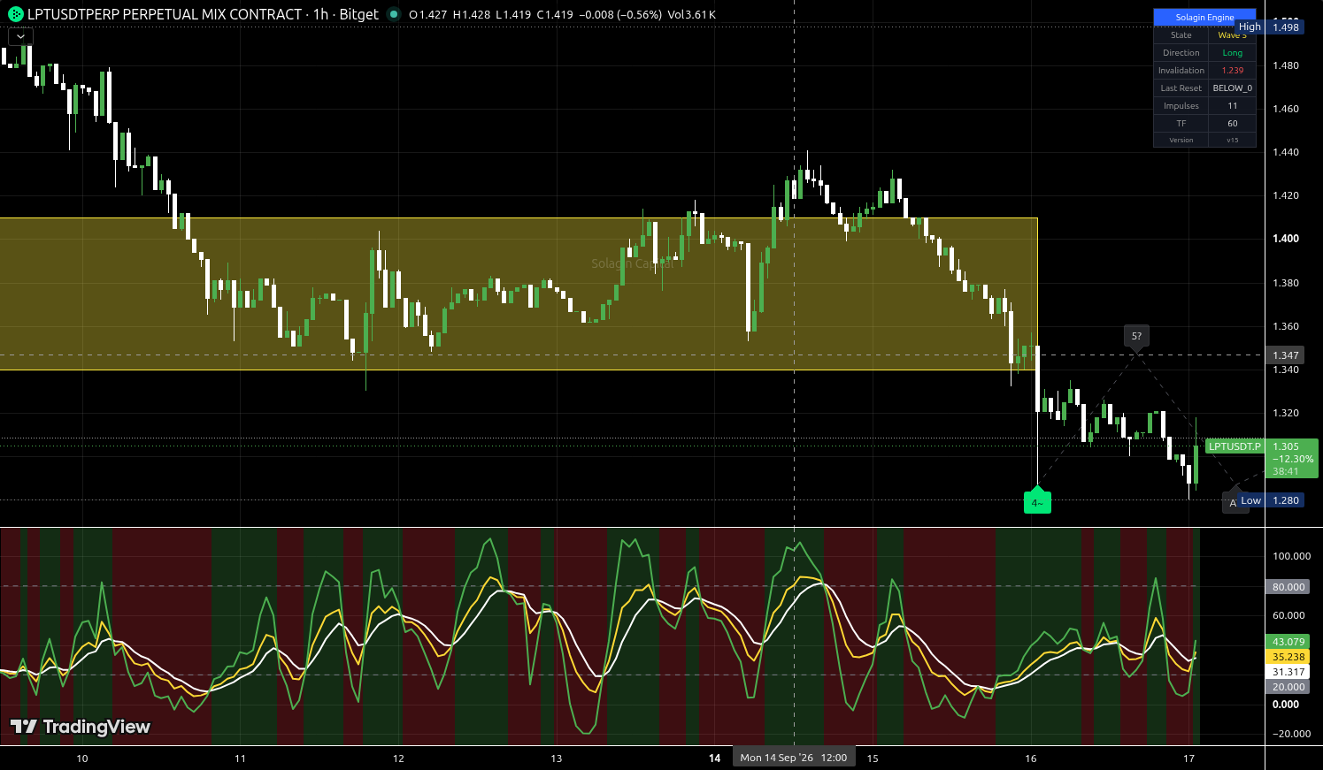Image resolution: width=1323 pixels, height=770 pixels.
Task: Click the 'Version' row label
Action: 1181,140
